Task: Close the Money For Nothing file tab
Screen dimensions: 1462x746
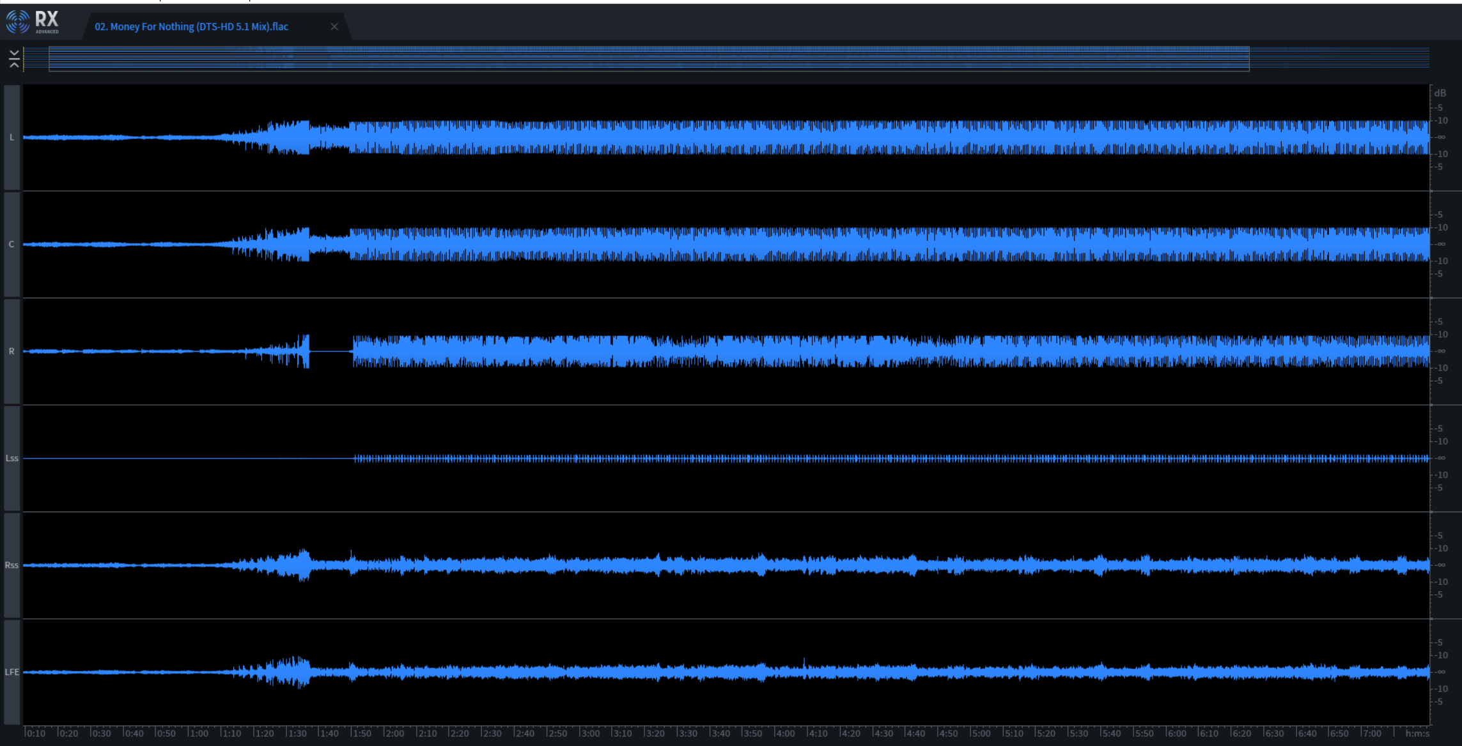Action: [334, 27]
